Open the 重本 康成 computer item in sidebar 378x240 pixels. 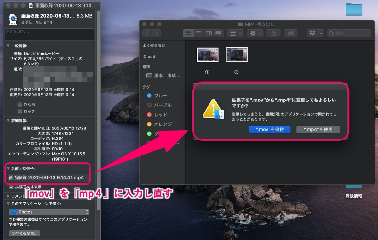163,76
